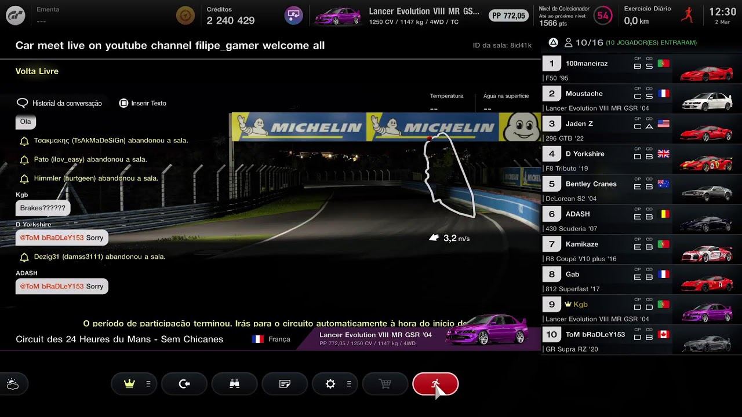This screenshot has height=417, width=742.
Task: Select player 100maneiraz row
Action: point(642,69)
